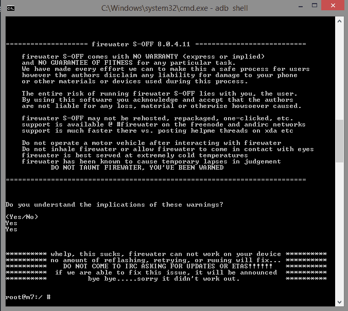Click 'whelp, this sucks' error line

tap(166, 254)
